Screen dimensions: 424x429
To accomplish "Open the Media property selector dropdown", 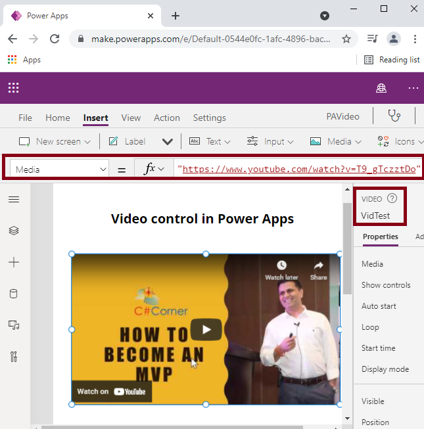I will click(x=59, y=169).
